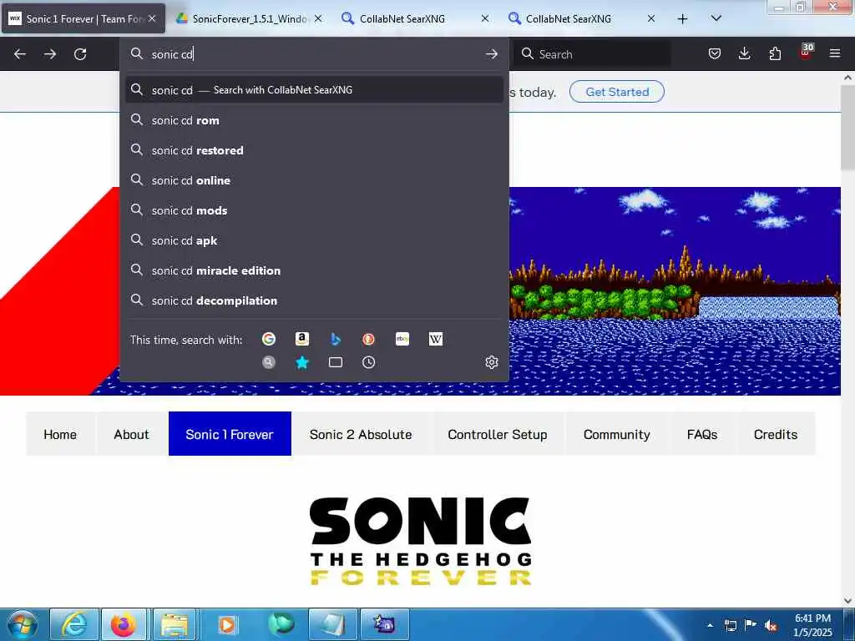
Task: Click the Get Started button
Action: pos(617,92)
